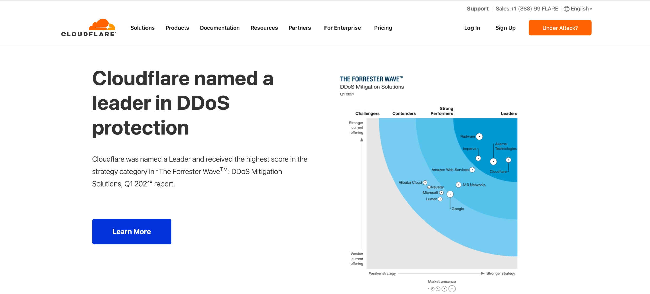The image size is (650, 294).
Task: Open the Solutions menu
Action: point(142,28)
